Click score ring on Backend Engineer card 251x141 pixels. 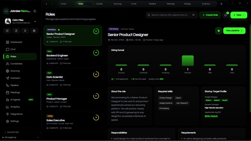click(96, 53)
